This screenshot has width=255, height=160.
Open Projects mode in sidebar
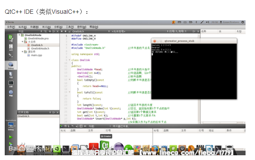pos(11,75)
